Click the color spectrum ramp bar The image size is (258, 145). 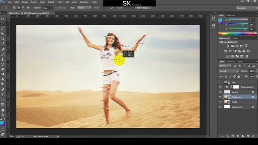(237, 34)
